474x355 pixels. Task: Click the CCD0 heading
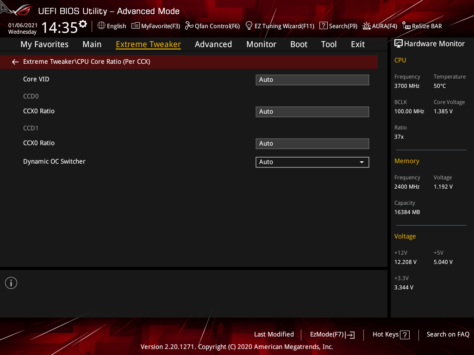click(x=31, y=96)
